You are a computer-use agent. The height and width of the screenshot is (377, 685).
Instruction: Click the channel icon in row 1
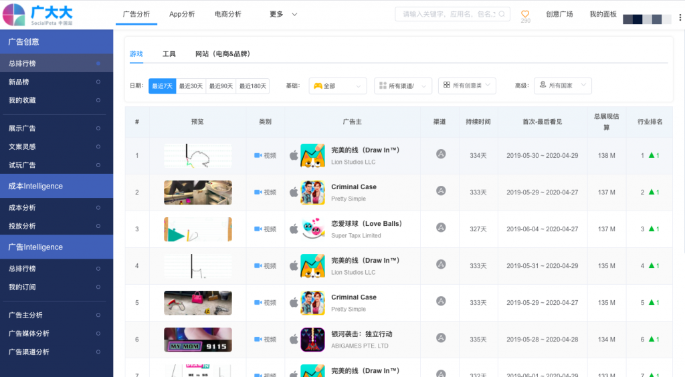point(441,154)
